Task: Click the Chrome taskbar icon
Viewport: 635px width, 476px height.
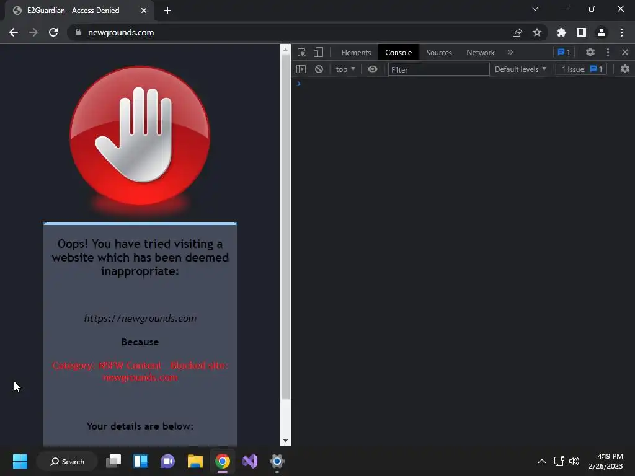Action: click(x=223, y=461)
